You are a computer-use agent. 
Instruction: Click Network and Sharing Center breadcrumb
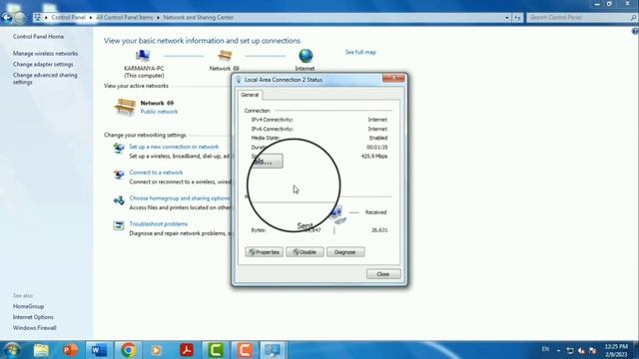pyautogui.click(x=199, y=18)
